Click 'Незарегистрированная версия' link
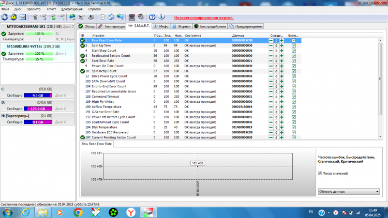Image resolution: width=388 pixels, height=218 pixels. coord(204,18)
